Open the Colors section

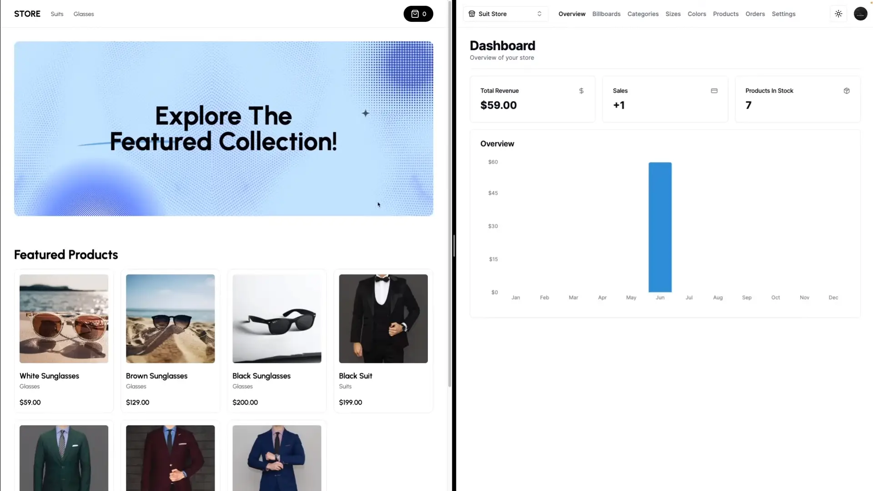coord(697,14)
